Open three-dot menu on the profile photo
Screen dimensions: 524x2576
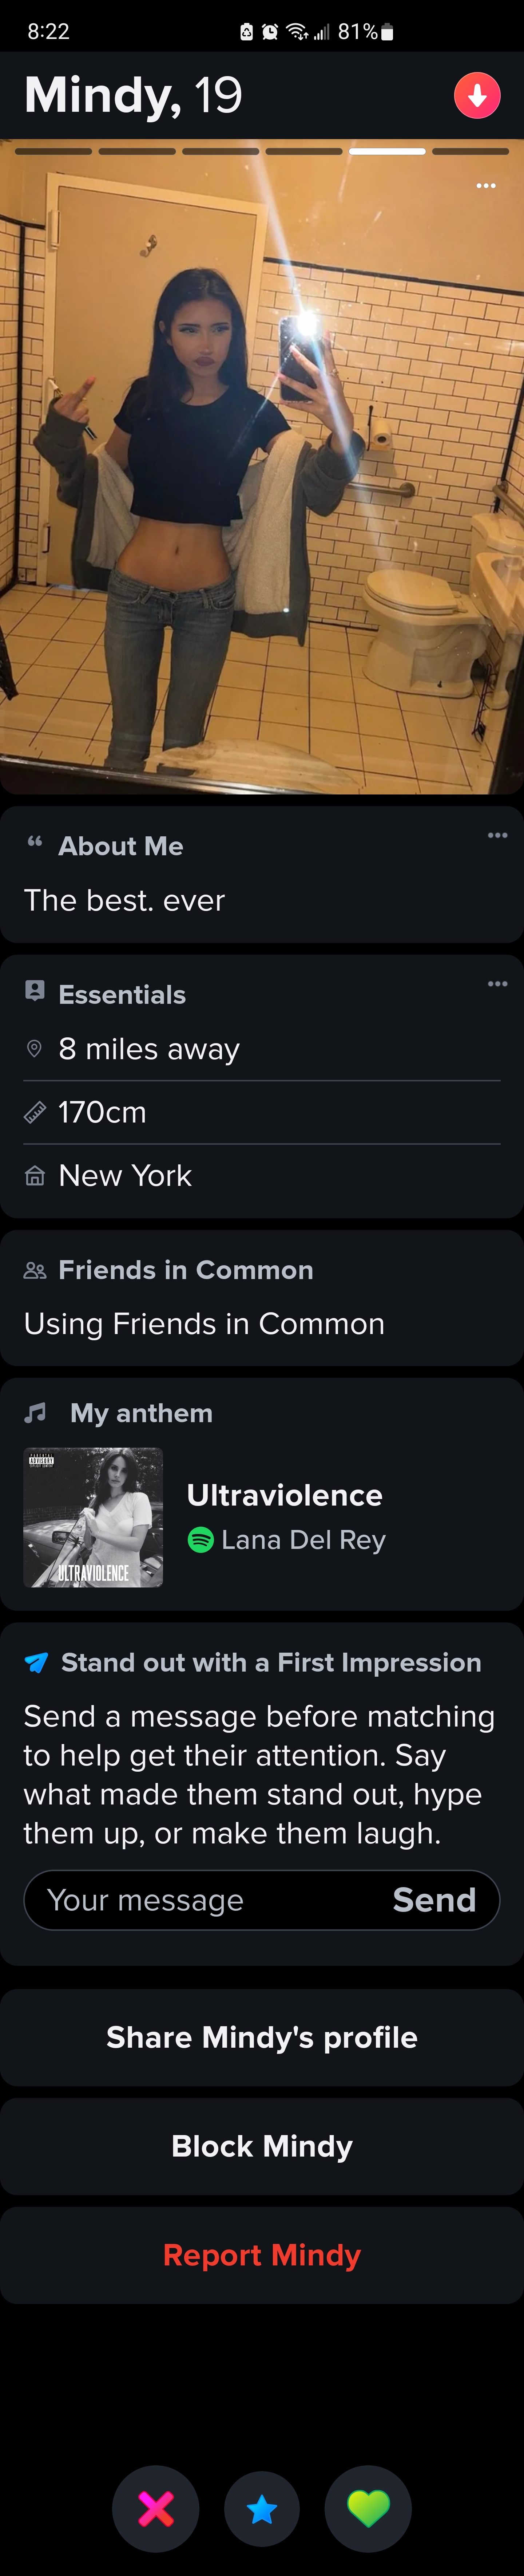(x=486, y=186)
